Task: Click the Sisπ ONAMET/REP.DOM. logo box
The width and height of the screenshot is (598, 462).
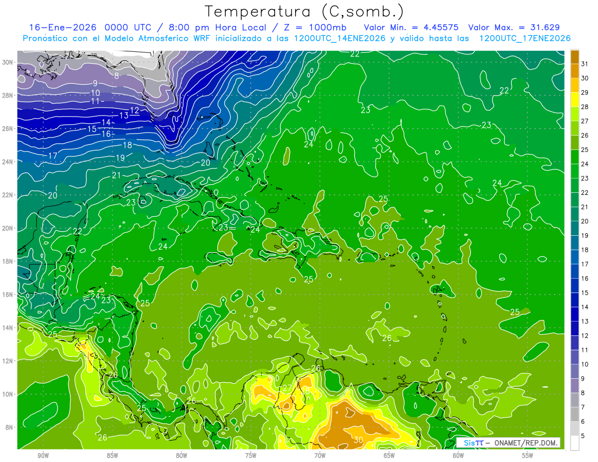Action: (508, 443)
